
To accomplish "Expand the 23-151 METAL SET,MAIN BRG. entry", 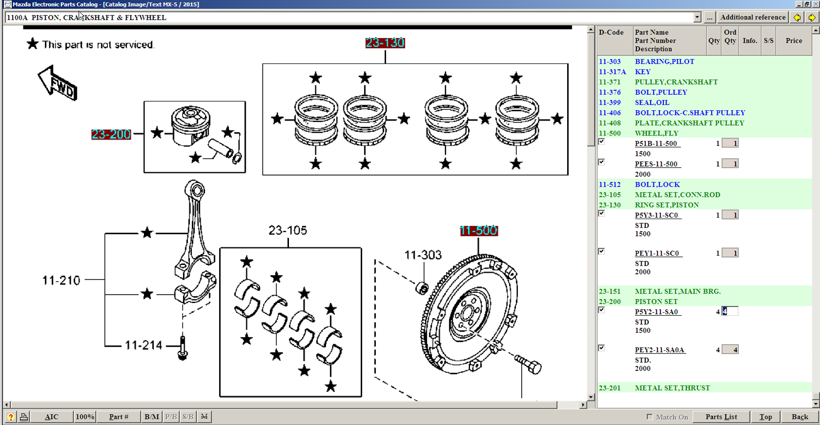I will (x=677, y=291).
